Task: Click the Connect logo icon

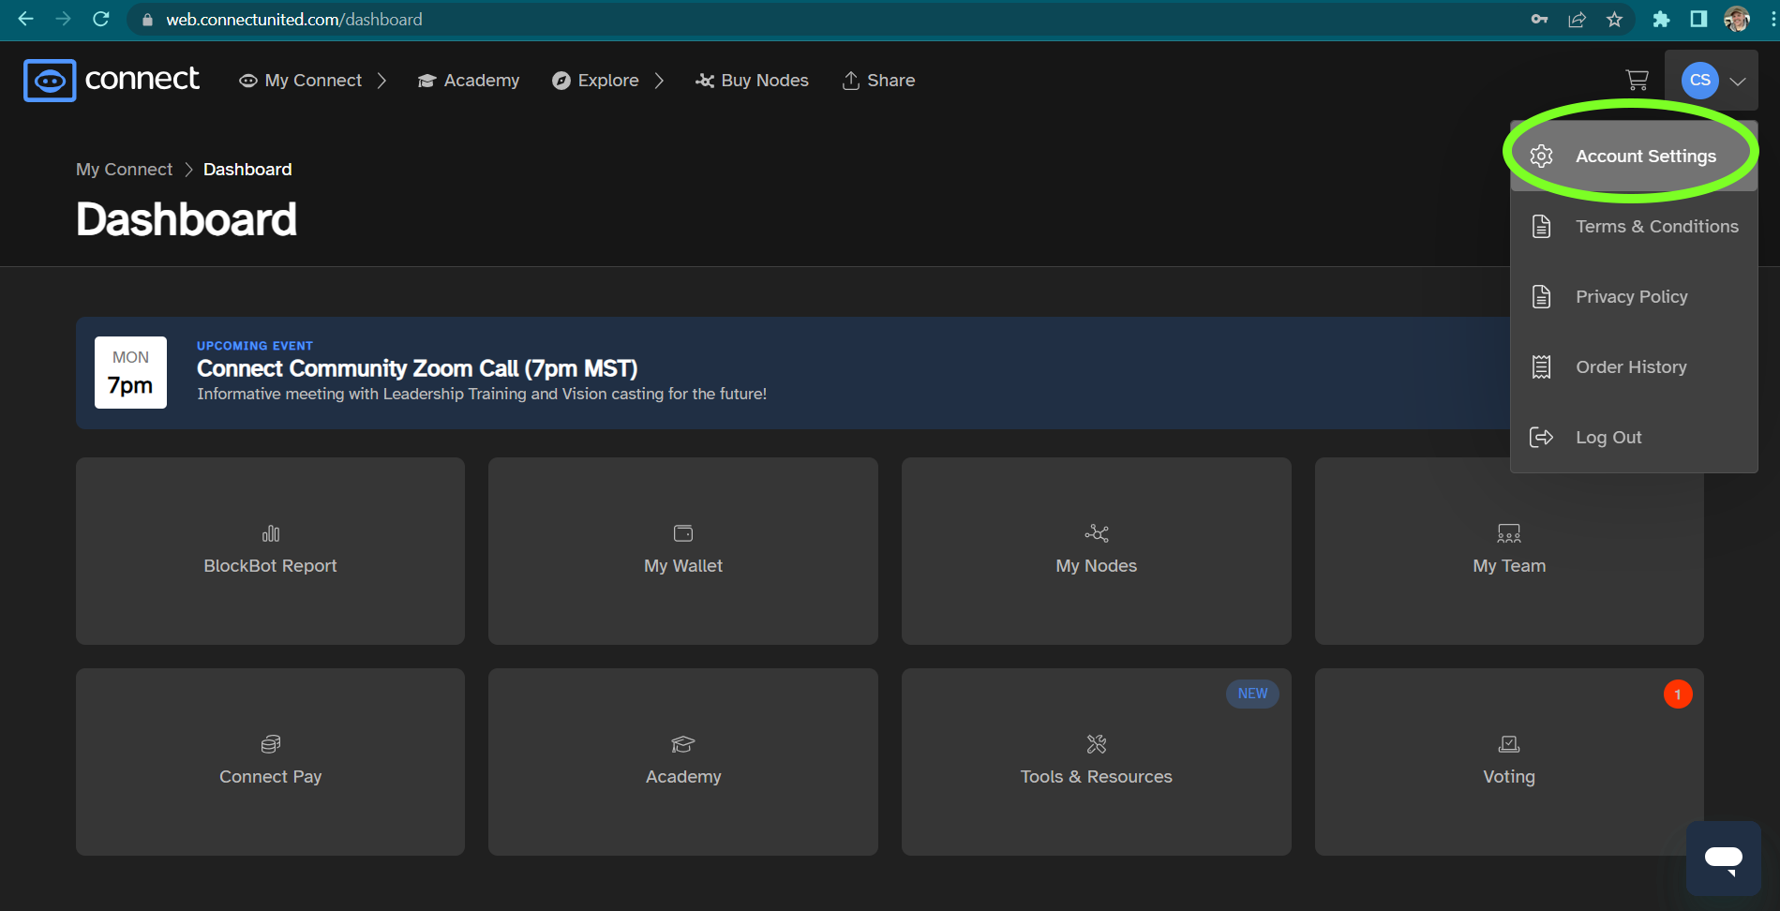Action: (50, 81)
